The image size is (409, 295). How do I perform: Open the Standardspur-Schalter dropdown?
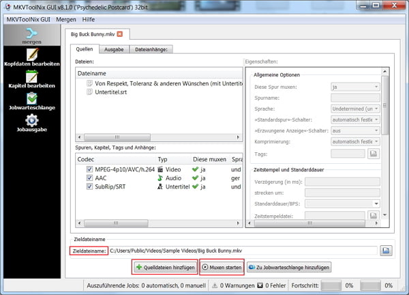(x=355, y=120)
